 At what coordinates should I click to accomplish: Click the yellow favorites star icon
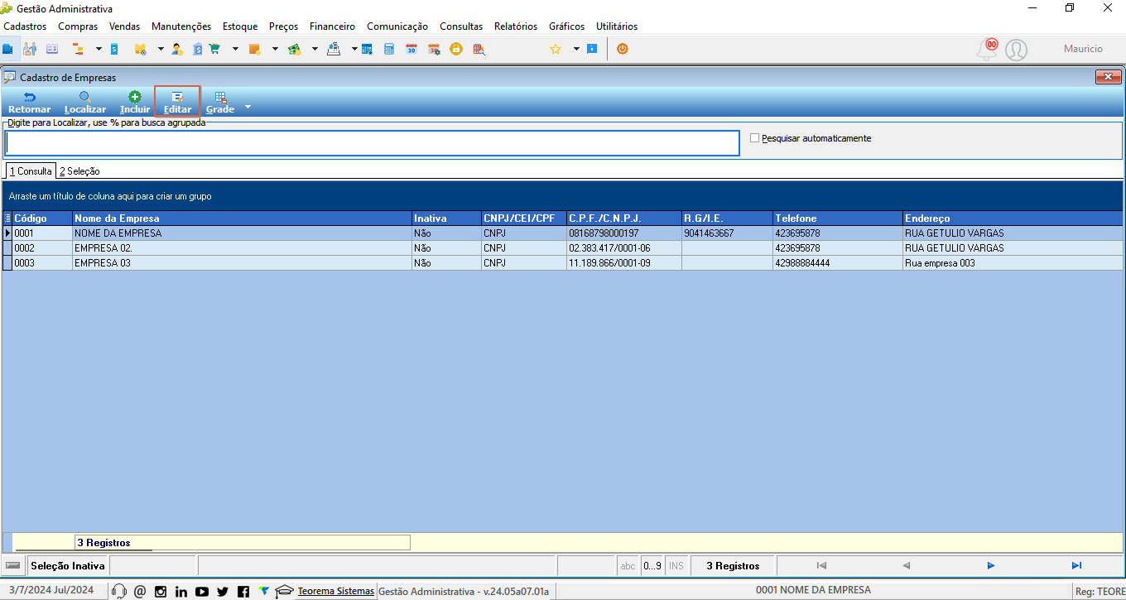coord(556,50)
